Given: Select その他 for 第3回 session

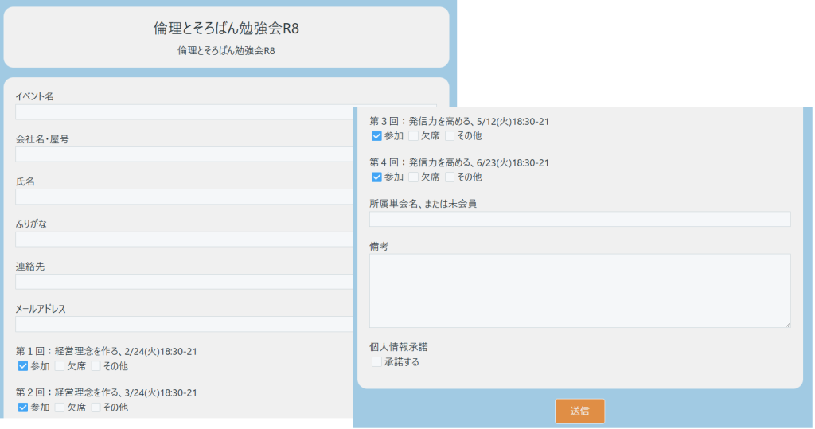Looking at the screenshot, I should (450, 136).
